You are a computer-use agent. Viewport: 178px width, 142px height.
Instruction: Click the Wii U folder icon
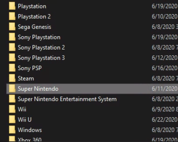point(12,120)
